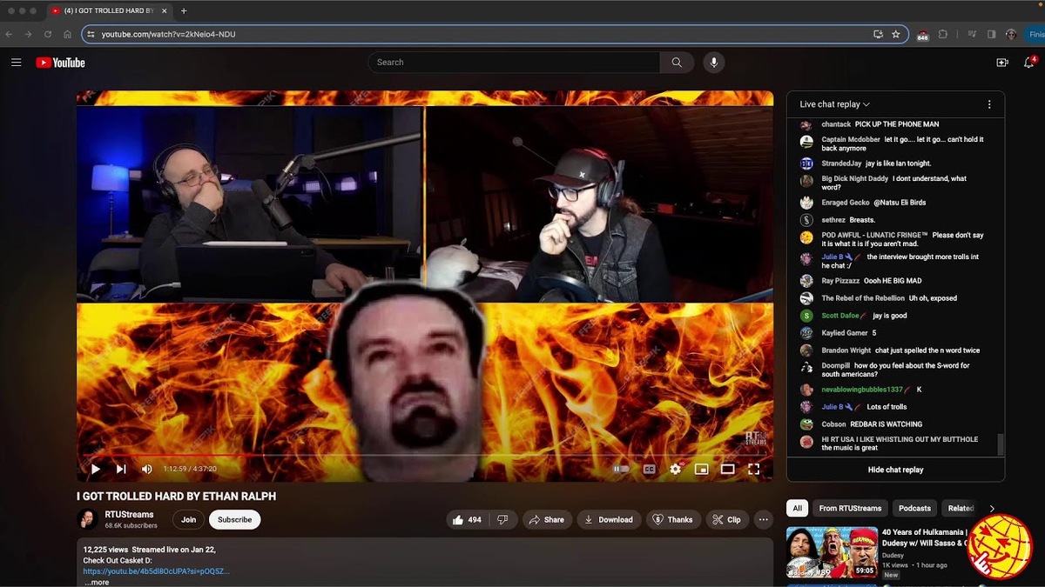Click the install/cast icon in address bar
The width and height of the screenshot is (1045, 587).
tap(879, 34)
